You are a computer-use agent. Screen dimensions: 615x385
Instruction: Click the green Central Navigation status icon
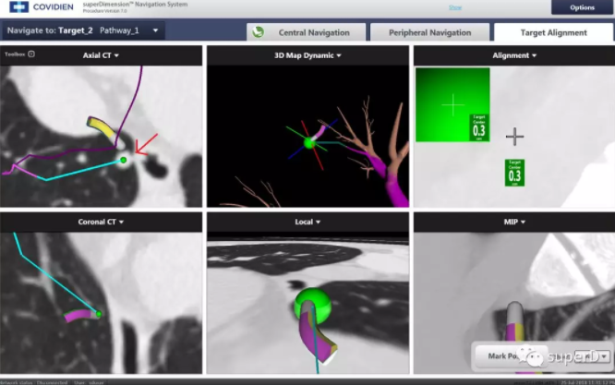(259, 32)
